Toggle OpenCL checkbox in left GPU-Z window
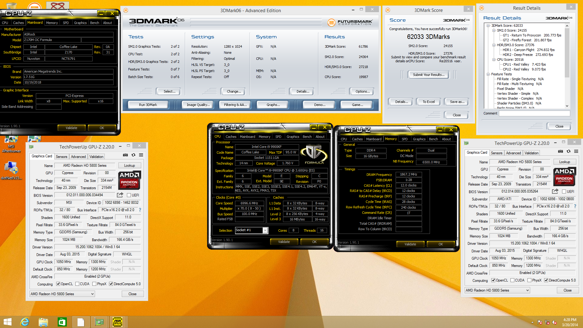 (x=58, y=284)
